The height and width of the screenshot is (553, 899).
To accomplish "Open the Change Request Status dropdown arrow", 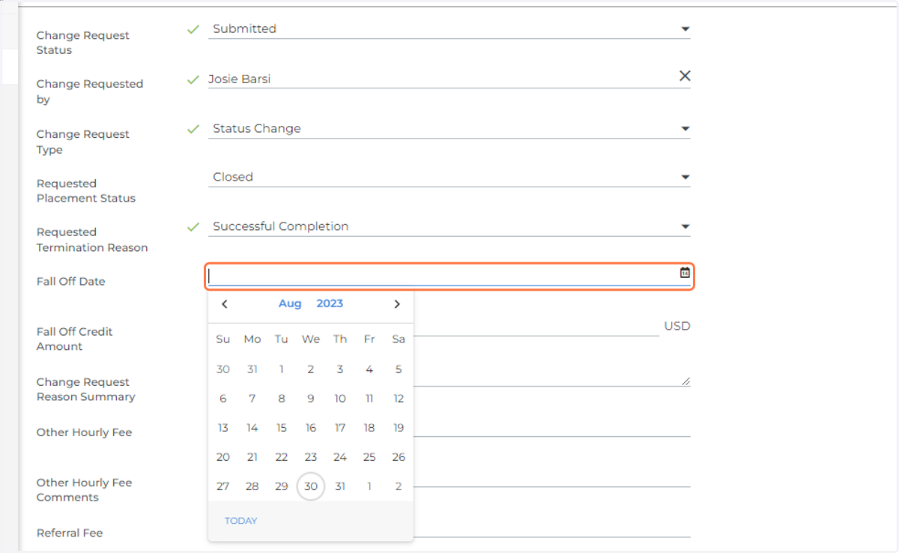I will pos(685,29).
